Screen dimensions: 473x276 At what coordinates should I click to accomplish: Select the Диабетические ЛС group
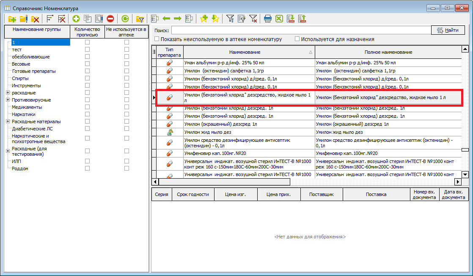point(32,129)
